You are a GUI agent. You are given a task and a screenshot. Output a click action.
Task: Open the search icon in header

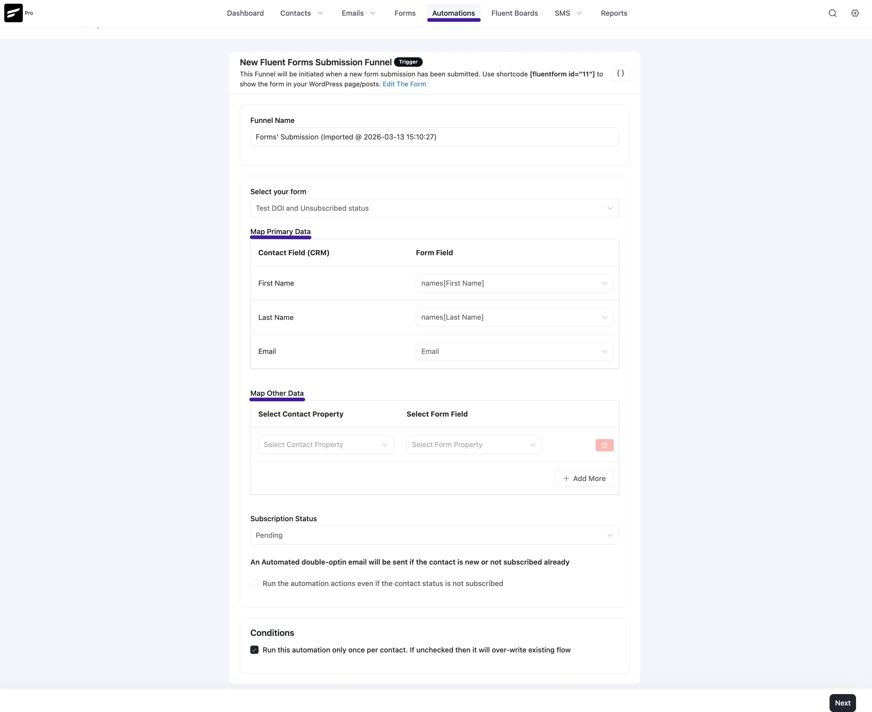[832, 13]
